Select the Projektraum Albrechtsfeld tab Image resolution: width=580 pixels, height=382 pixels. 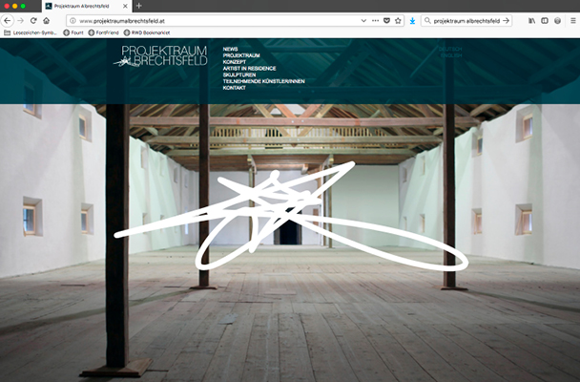(88, 6)
